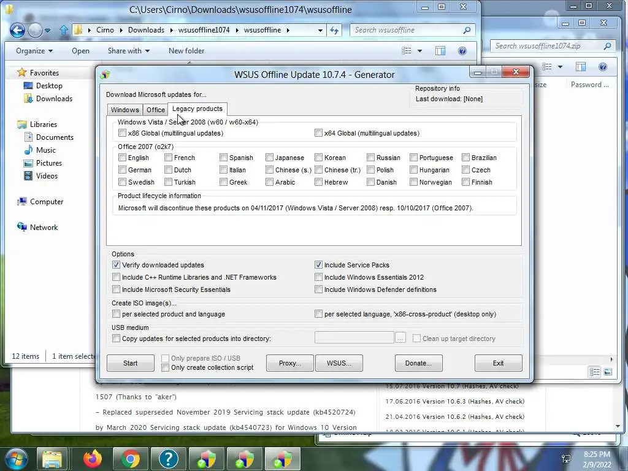This screenshot has width=628, height=471.
Task: Open the Videos library
Action: 47,176
